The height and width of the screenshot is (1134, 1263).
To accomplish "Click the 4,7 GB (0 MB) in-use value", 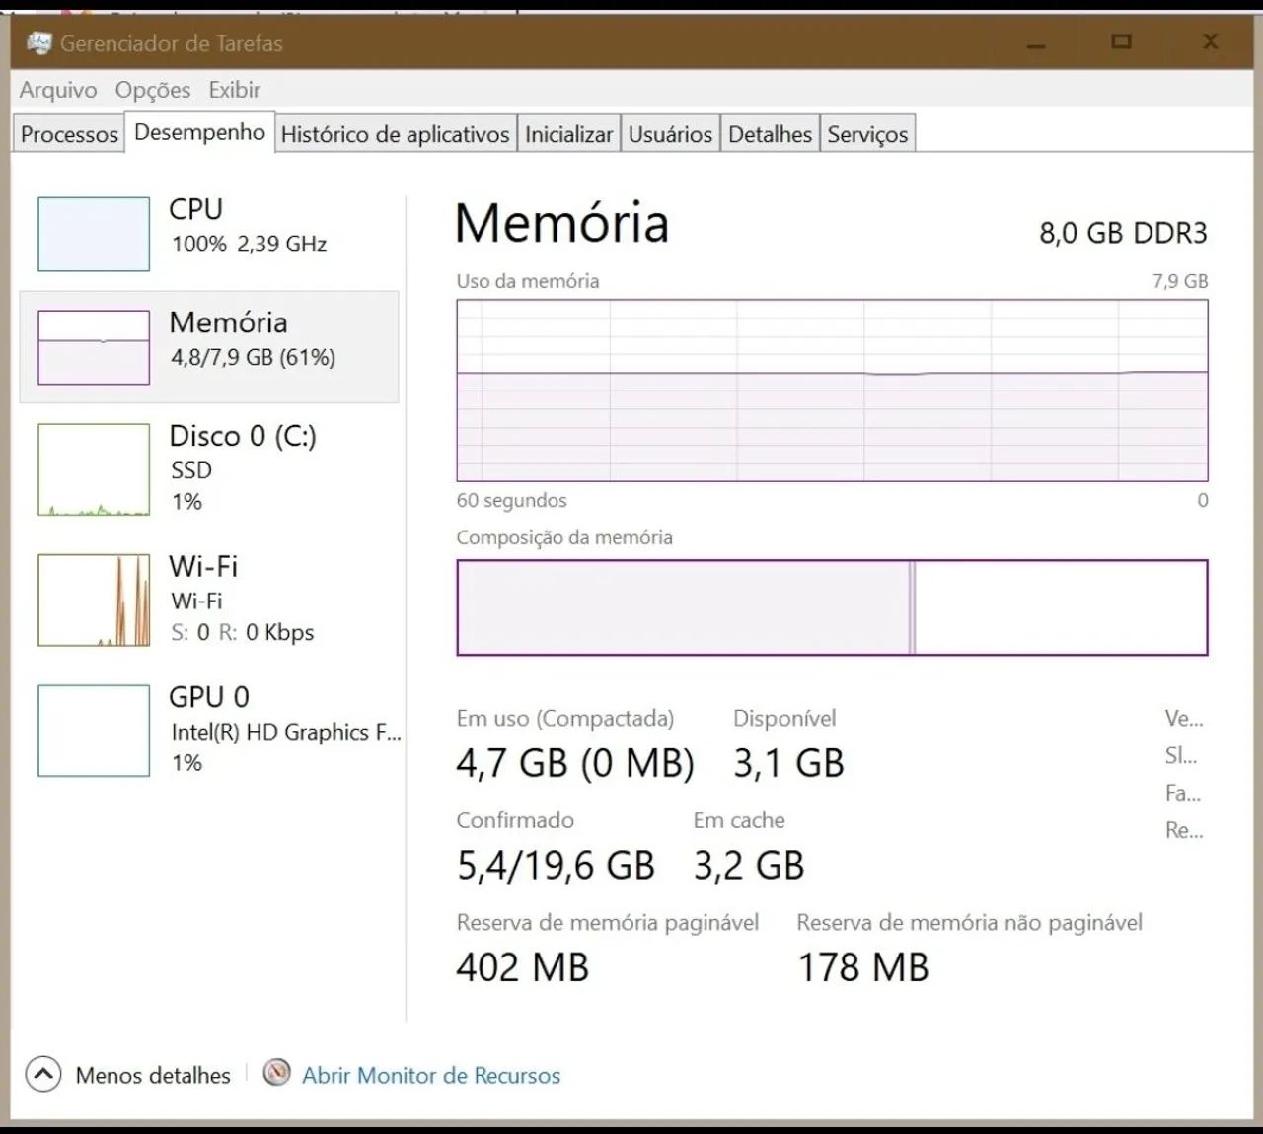I will pyautogui.click(x=575, y=764).
